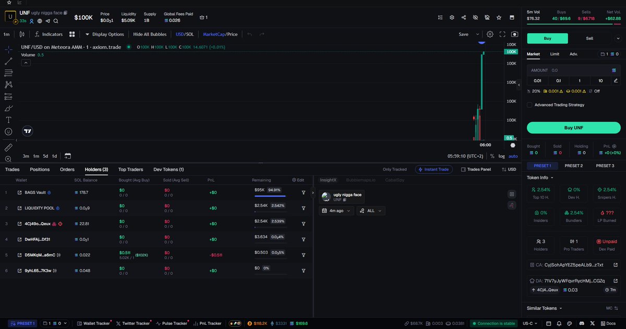Toggle MarketCap/Price display
This screenshot has width=626, height=329.
point(220,34)
